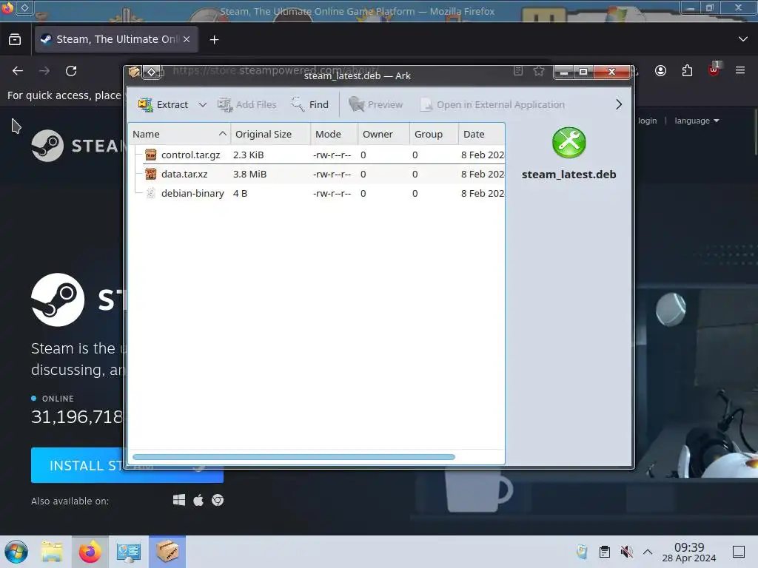
Task: Sort by Original Size column header
Action: click(x=271, y=135)
